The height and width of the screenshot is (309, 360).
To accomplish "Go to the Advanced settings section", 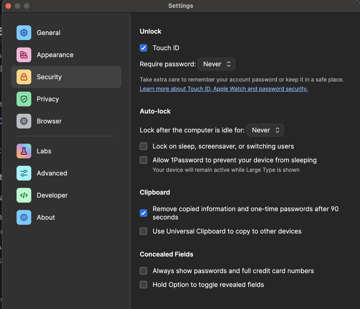I will pyautogui.click(x=52, y=173).
